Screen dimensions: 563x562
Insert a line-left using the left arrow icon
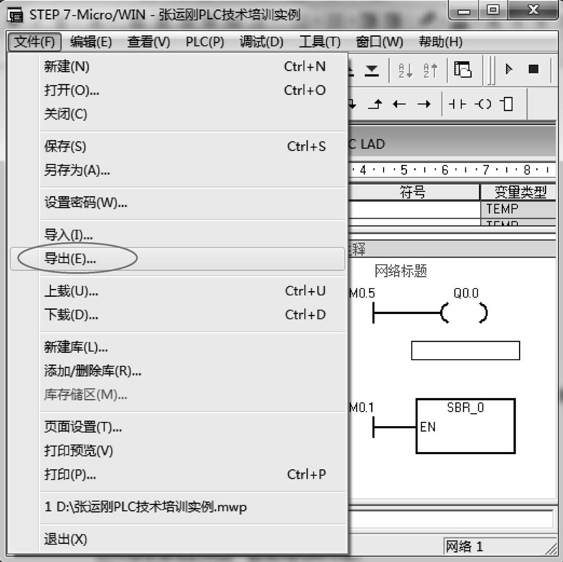(400, 104)
